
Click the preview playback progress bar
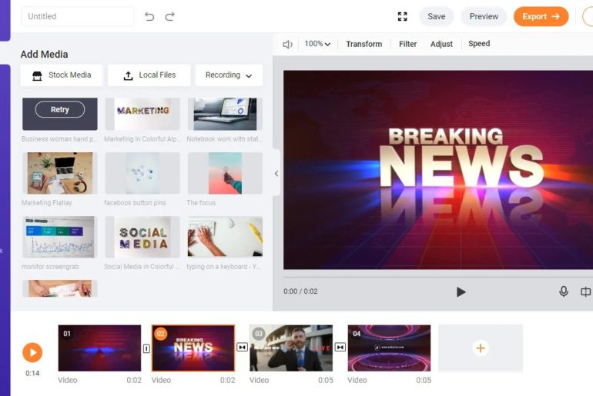click(x=437, y=277)
